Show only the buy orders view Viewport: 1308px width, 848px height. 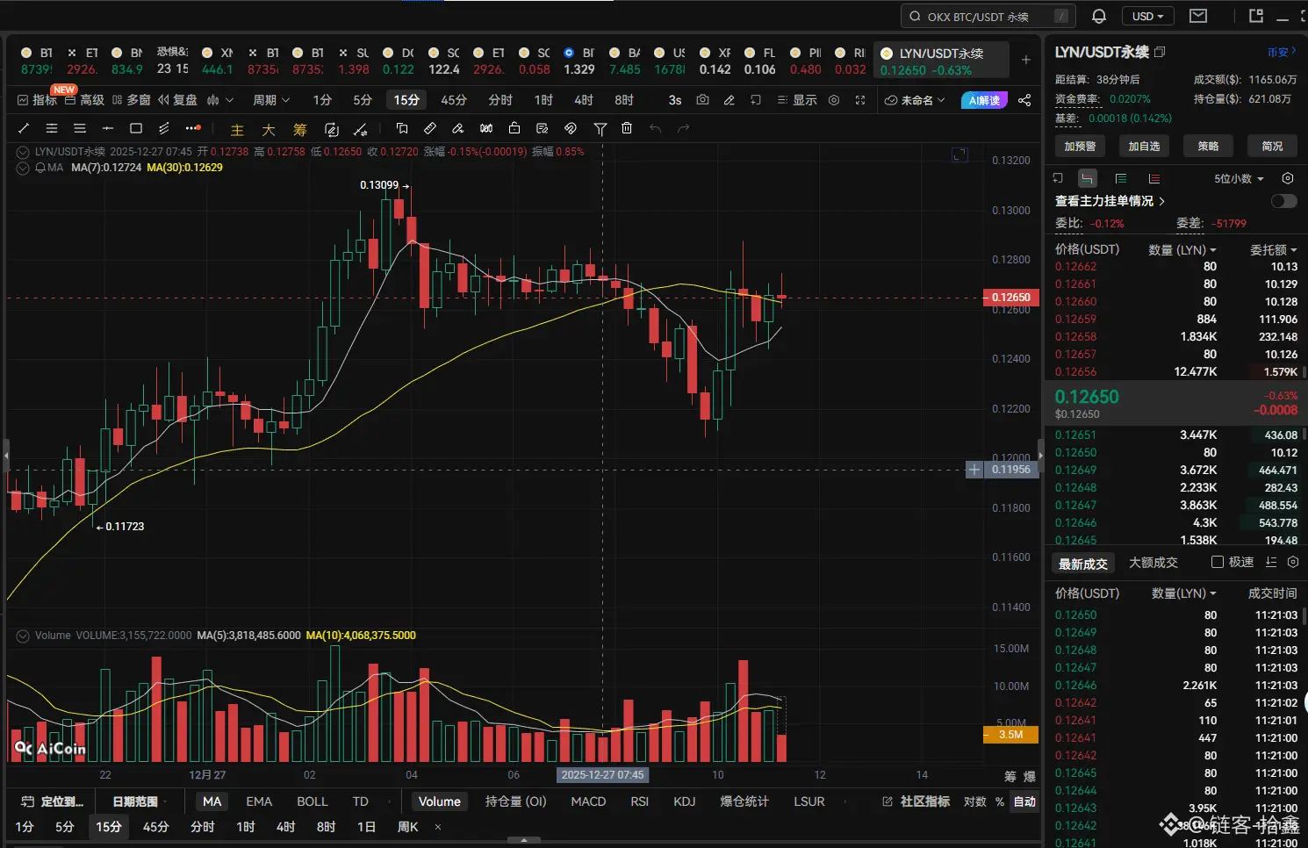(1121, 178)
